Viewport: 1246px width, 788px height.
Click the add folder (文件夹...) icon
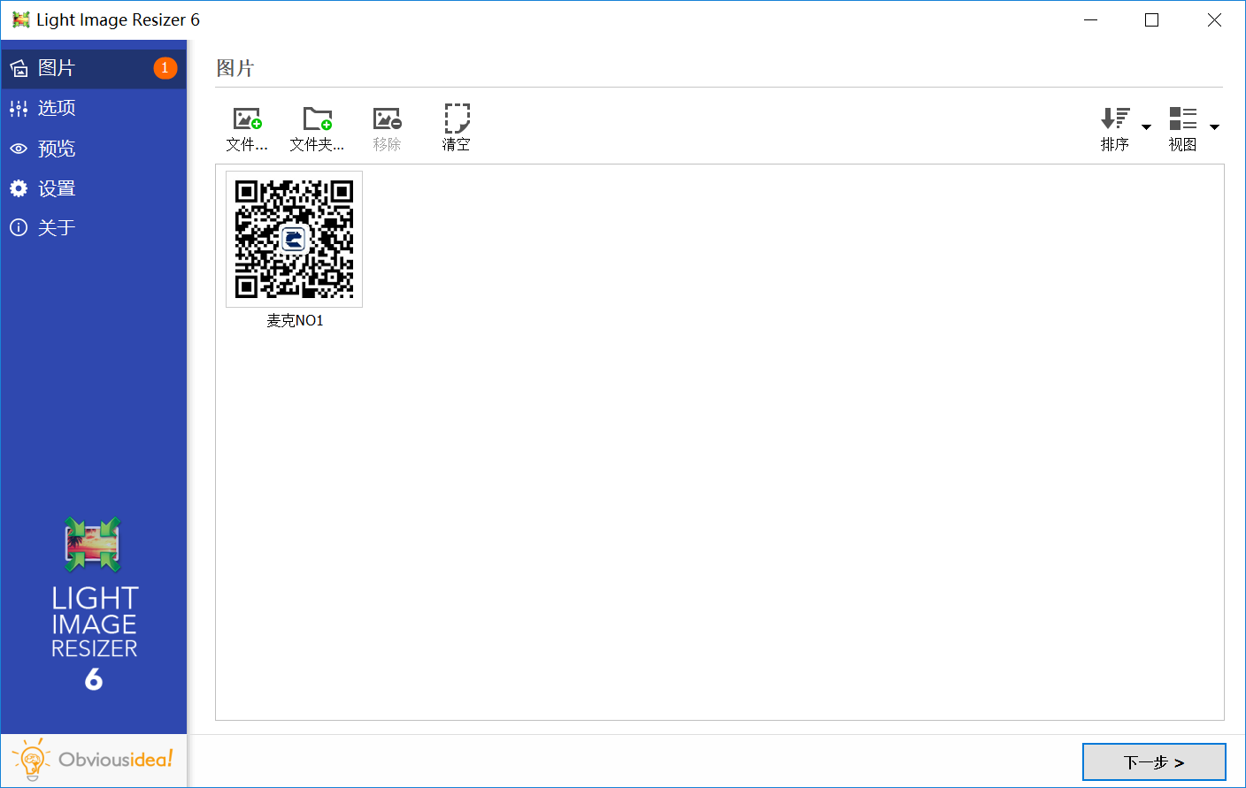click(x=318, y=119)
